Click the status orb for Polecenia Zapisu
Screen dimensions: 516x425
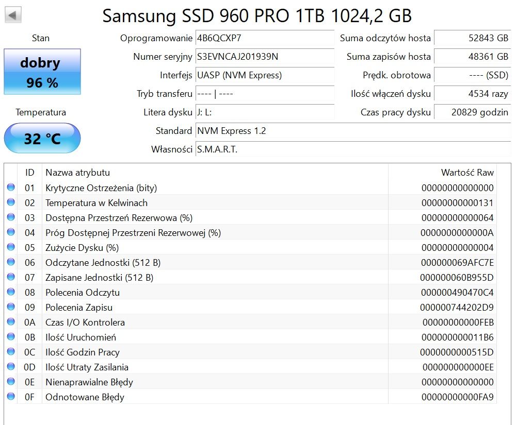11,307
